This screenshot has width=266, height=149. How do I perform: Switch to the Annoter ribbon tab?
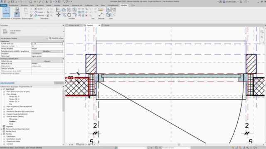(57, 5)
